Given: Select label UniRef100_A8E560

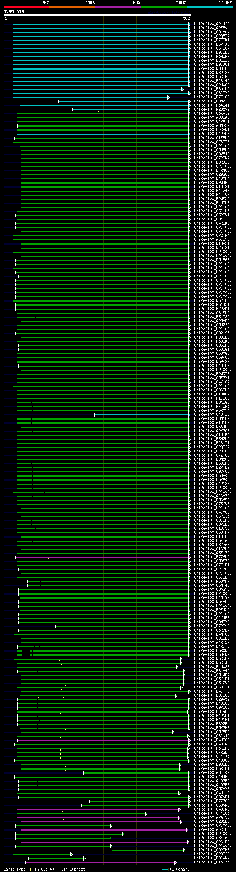Looking at the screenshot, I should pyautogui.click(x=212, y=838).
